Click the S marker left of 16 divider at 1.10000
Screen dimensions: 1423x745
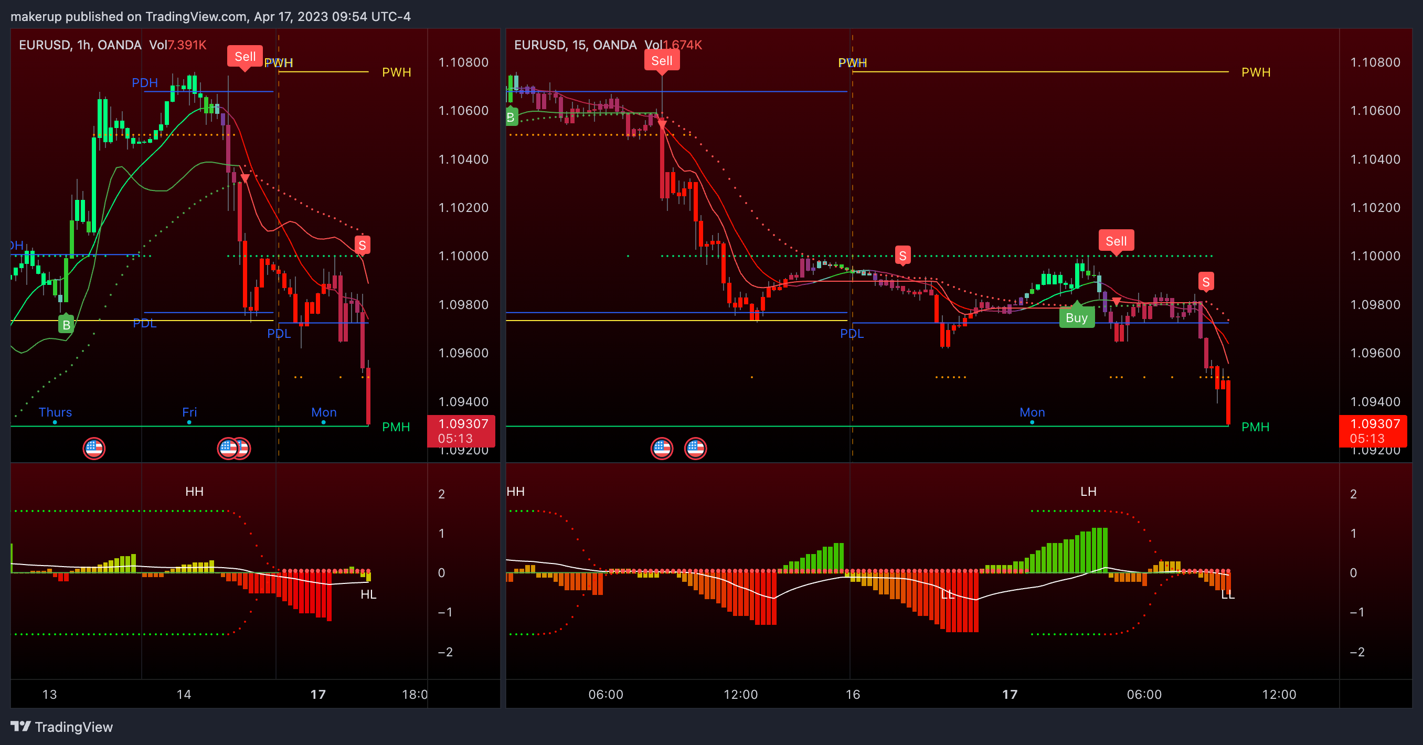click(x=902, y=256)
